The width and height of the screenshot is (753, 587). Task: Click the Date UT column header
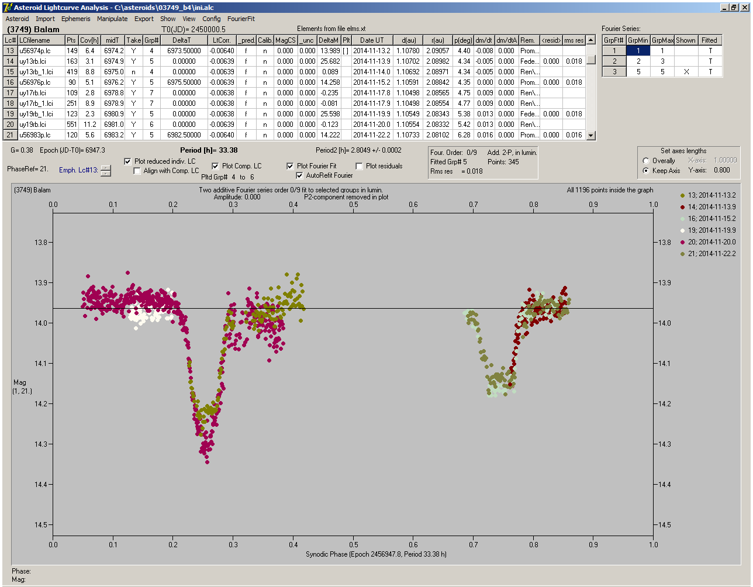pos(372,40)
